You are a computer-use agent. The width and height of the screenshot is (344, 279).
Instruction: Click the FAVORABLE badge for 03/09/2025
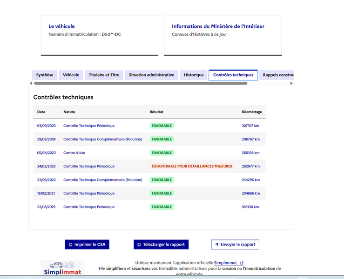click(x=162, y=126)
